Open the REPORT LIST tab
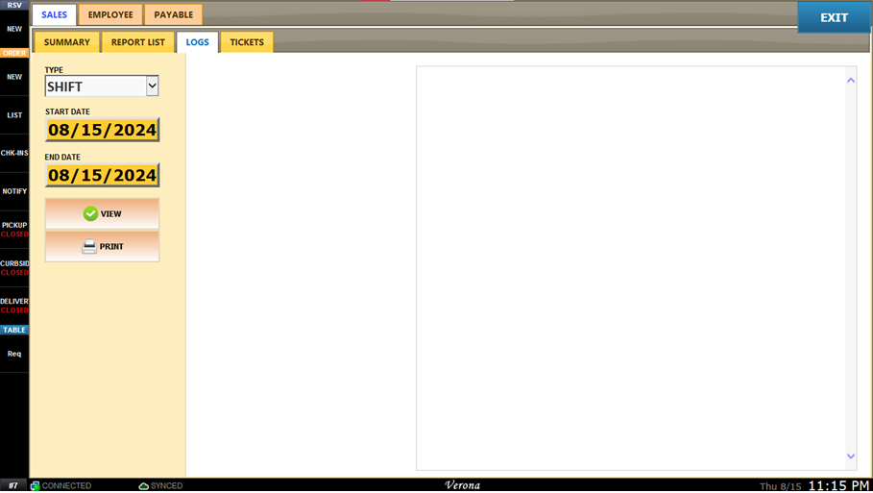This screenshot has height=493, width=873. pos(138,42)
